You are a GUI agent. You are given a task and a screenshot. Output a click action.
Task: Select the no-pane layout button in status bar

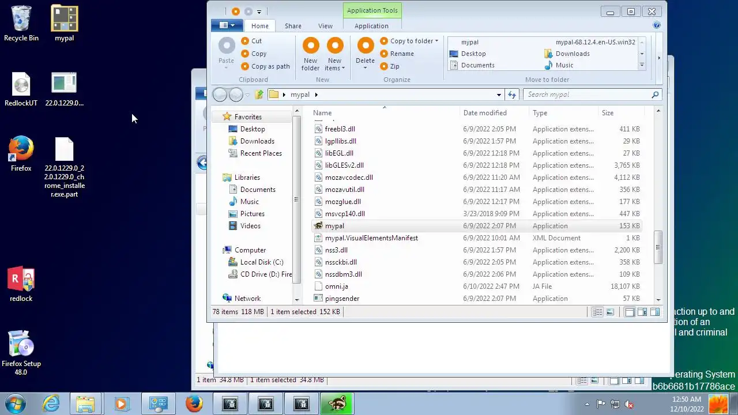click(x=630, y=312)
